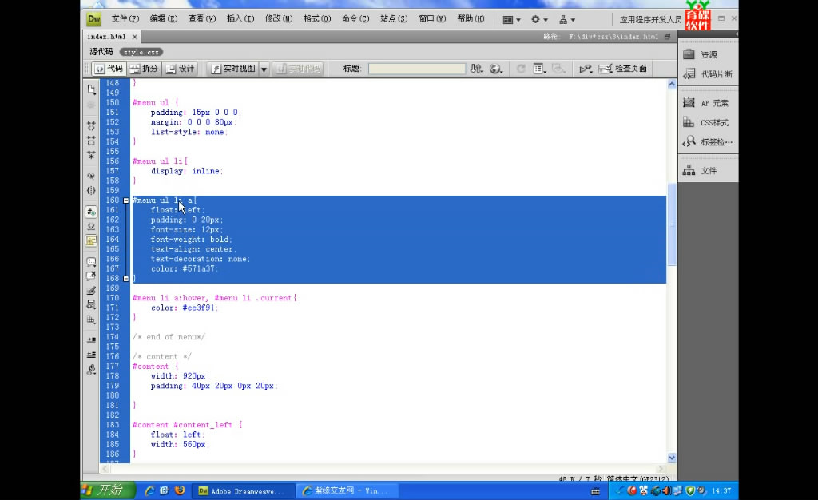Open the live view options dropdown arrow
Screen dimensions: 818x500
264,69
